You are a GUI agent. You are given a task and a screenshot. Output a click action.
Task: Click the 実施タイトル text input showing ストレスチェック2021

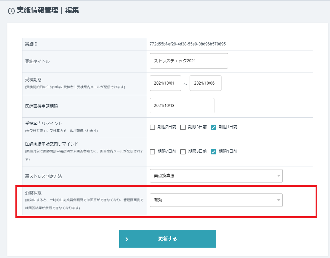[x=188, y=60]
